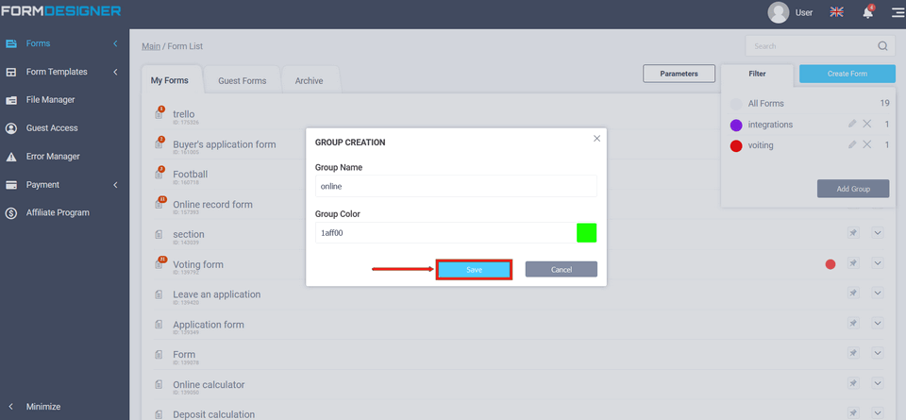This screenshot has width=906, height=420.
Task: Edit the integrations group pencil icon
Action: click(851, 124)
